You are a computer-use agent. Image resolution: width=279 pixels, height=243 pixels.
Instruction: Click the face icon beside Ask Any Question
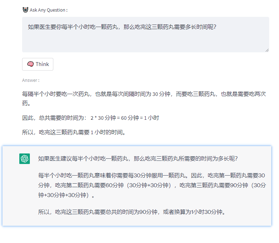(25, 10)
